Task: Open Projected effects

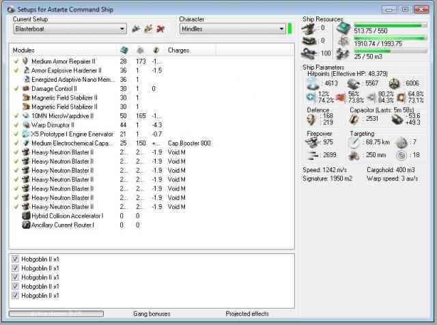Action: tap(247, 314)
